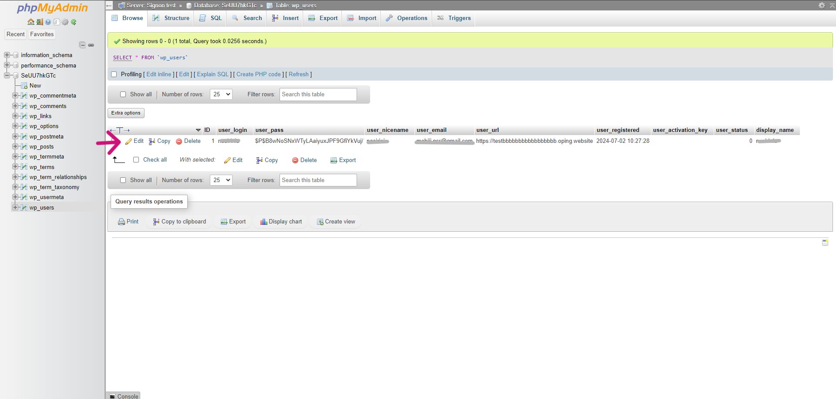Hide the navigation panel arrow button
The image size is (836, 399).
109,5
